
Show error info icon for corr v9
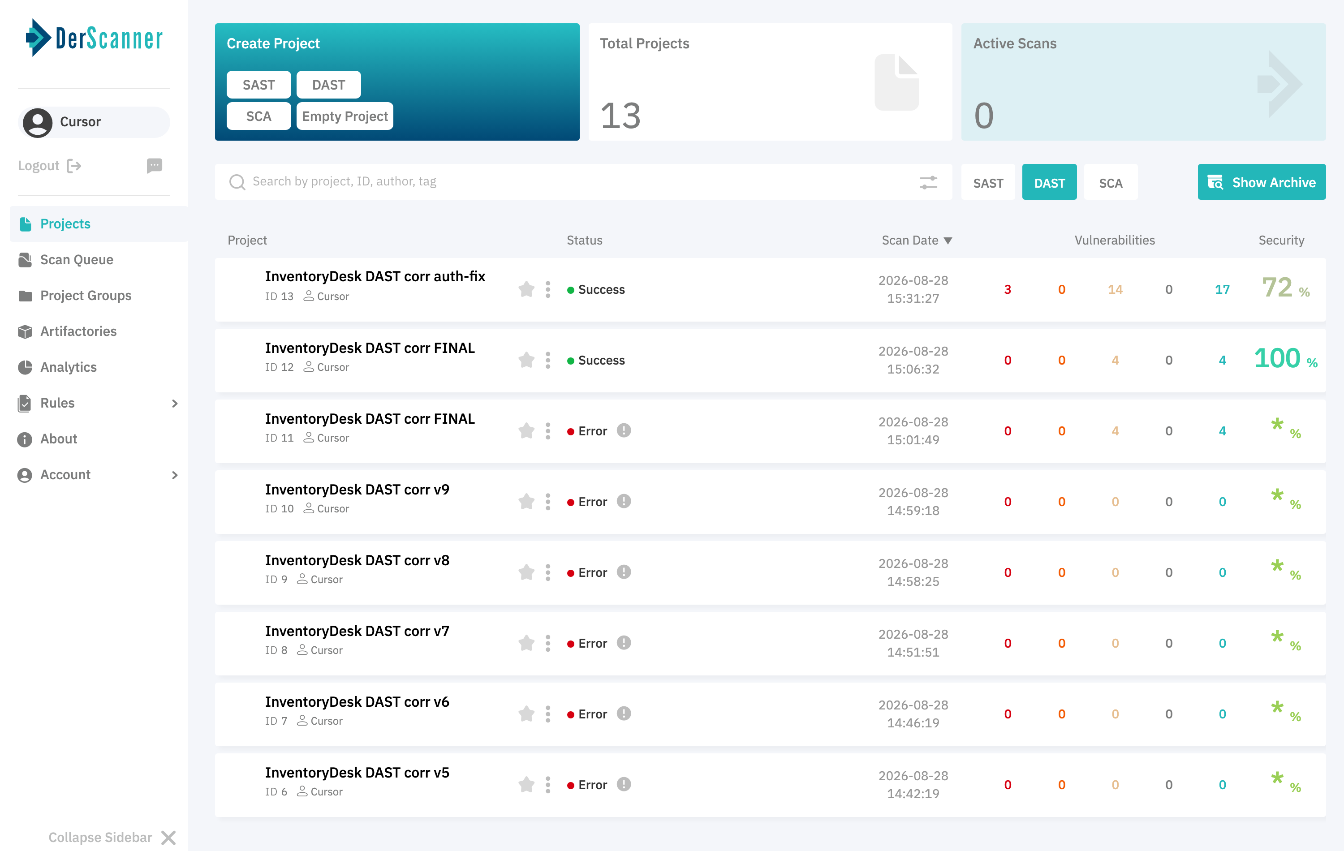pyautogui.click(x=624, y=501)
